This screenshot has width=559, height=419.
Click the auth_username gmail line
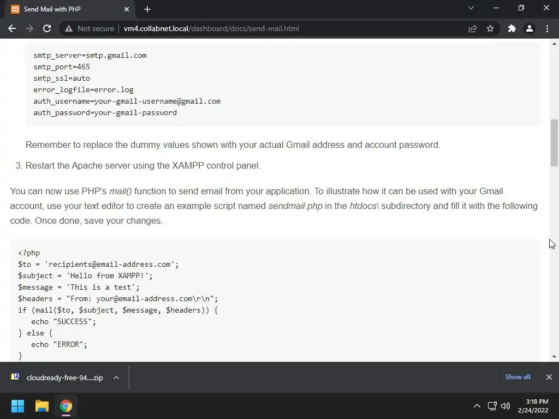pyautogui.click(x=127, y=101)
